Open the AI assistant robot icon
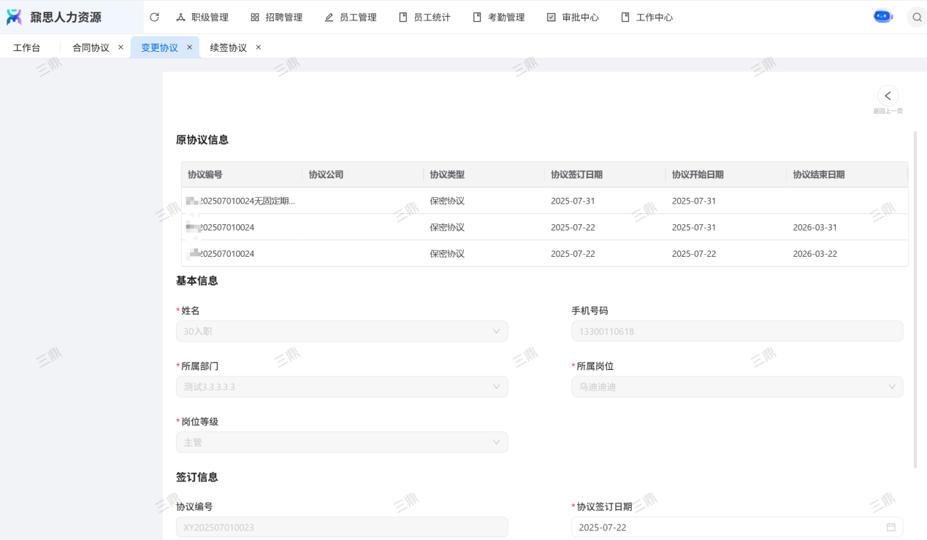Screen dimensions: 927x540 (882, 17)
